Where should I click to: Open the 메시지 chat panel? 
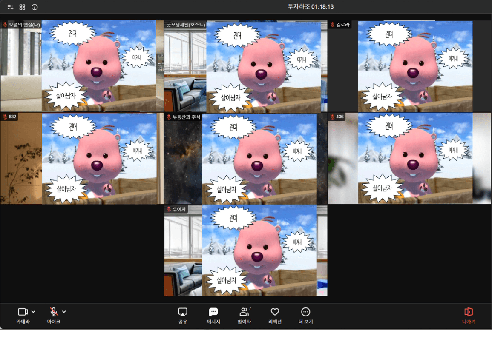[x=213, y=315]
